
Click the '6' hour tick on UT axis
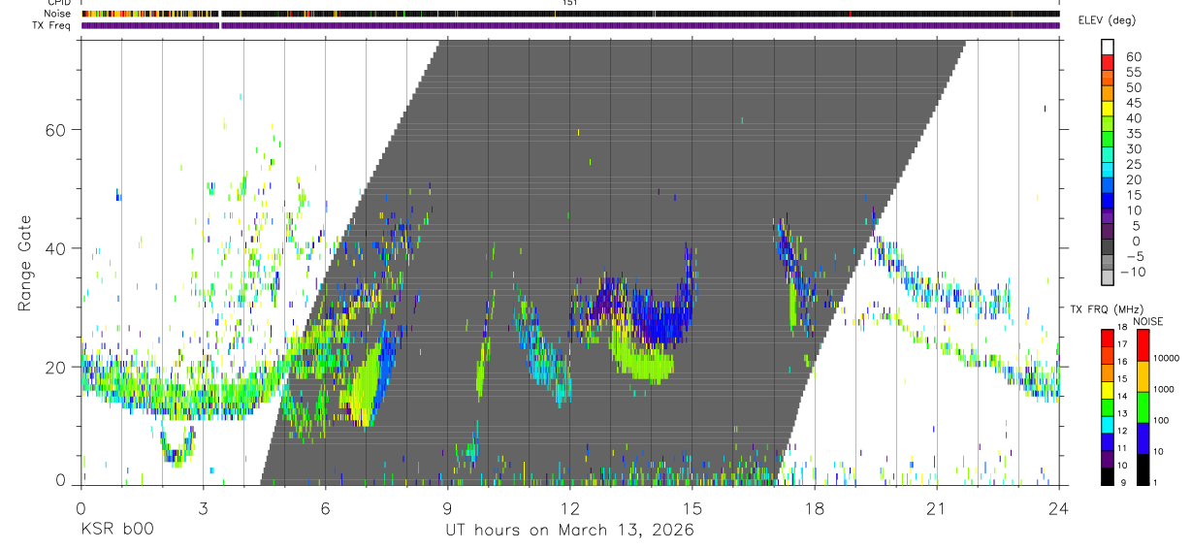pos(325,507)
